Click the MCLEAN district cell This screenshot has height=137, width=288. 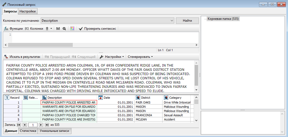(x=149, y=119)
